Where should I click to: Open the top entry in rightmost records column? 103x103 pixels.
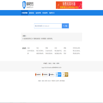77,48
